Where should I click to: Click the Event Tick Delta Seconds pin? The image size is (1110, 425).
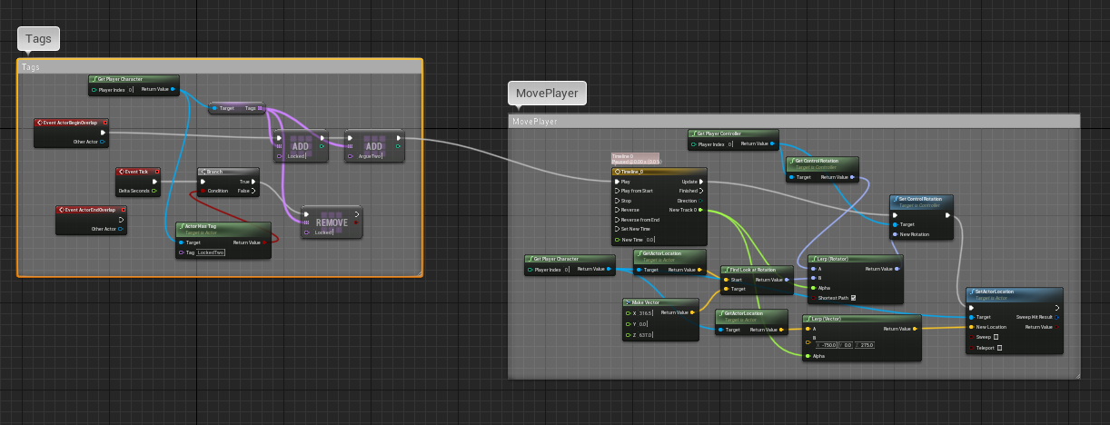(x=155, y=191)
